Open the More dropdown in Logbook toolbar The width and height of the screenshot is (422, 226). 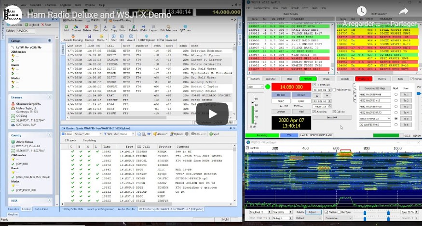[x=101, y=38]
